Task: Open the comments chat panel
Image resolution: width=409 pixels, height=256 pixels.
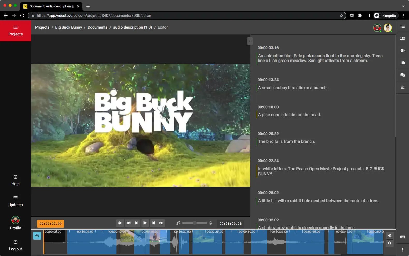Action: [403, 75]
